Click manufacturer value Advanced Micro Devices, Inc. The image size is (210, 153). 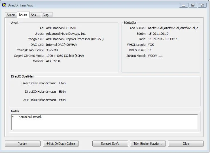tap(66, 34)
